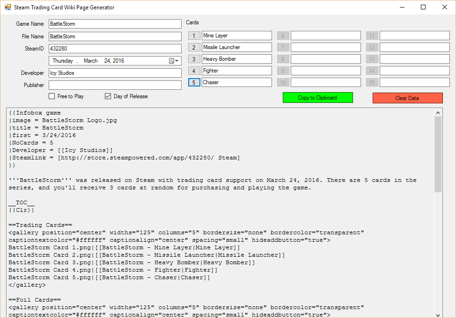456x318 pixels.
Task: Click the empty card 7 input field
Action: click(326, 47)
